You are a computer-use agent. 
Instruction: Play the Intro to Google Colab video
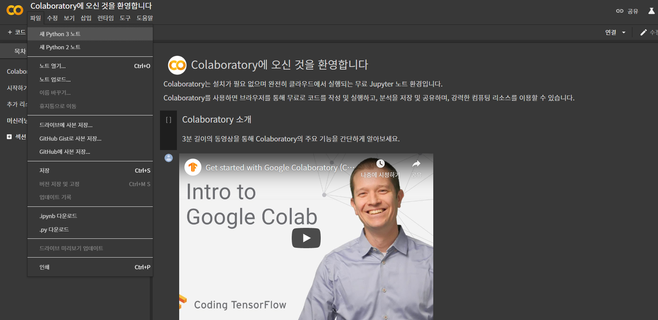[306, 238]
